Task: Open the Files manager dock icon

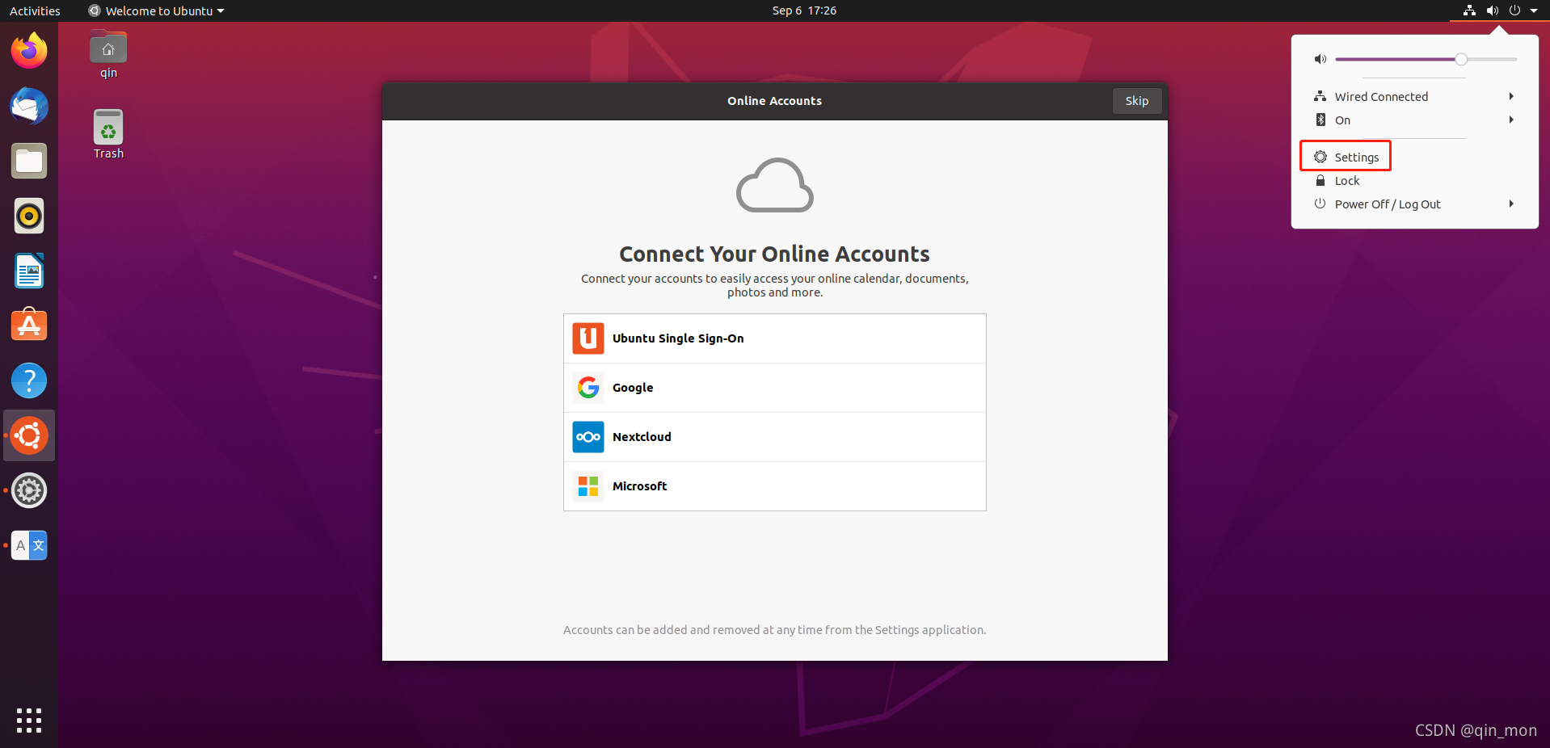Action: click(29, 161)
